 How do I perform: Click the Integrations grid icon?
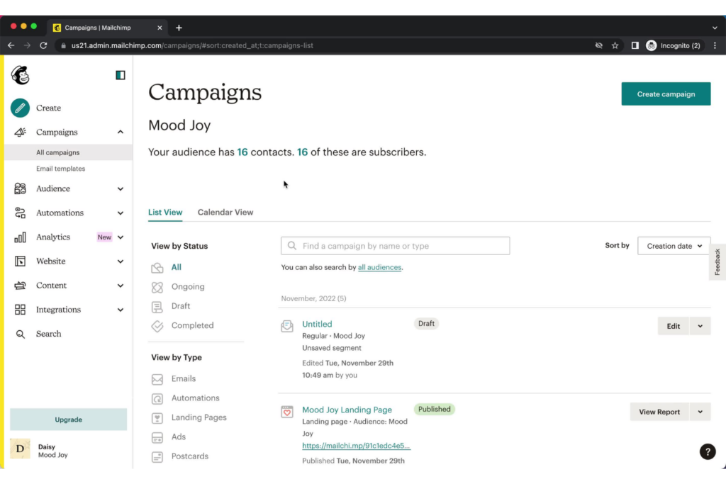point(20,310)
